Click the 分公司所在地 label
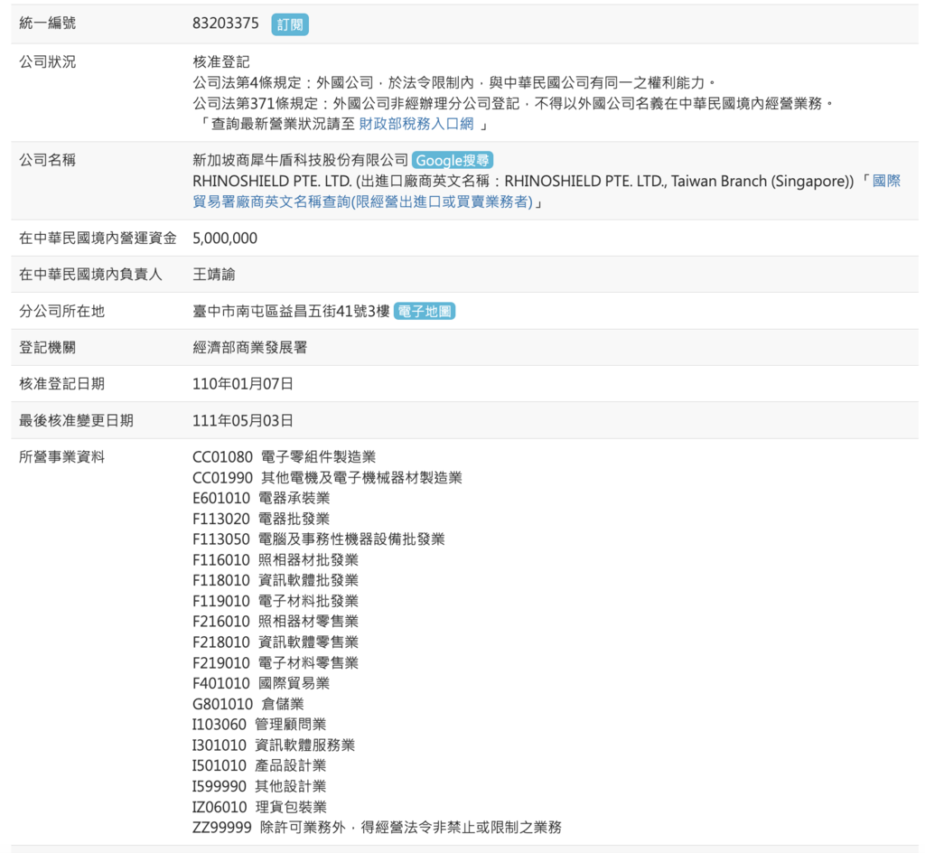925x853 pixels. pos(61,311)
